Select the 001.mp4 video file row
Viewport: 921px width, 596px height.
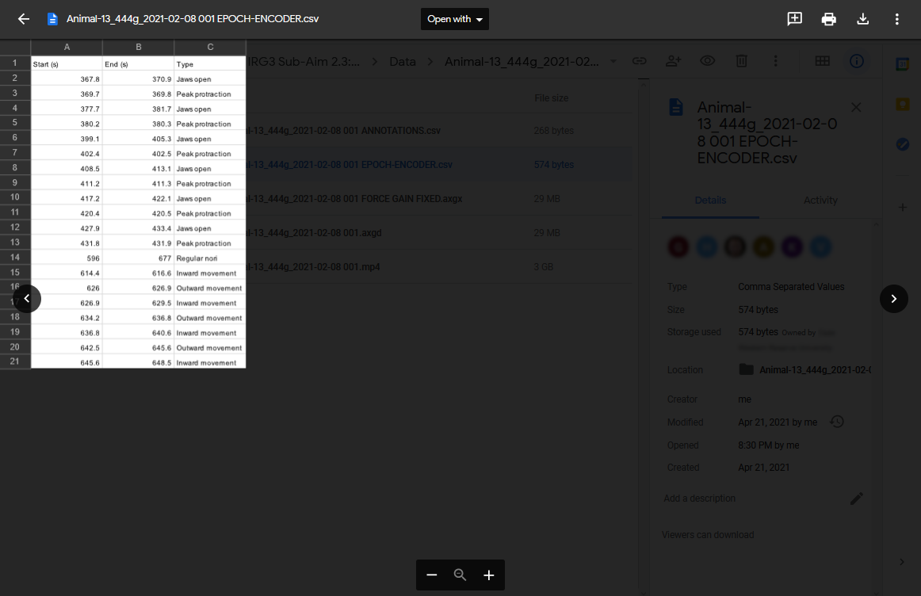439,266
